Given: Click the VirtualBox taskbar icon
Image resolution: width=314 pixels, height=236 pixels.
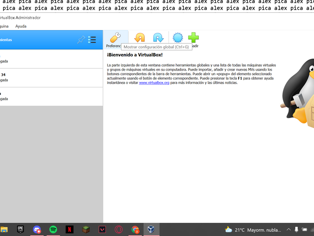Looking at the screenshot, I should (x=152, y=229).
